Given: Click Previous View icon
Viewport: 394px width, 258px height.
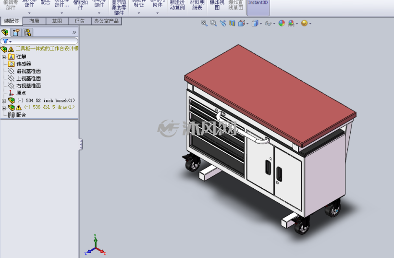Looking at the screenshot, I should 223,24.
